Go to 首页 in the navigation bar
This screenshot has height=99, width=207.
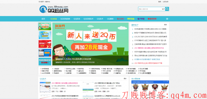point(43,19)
